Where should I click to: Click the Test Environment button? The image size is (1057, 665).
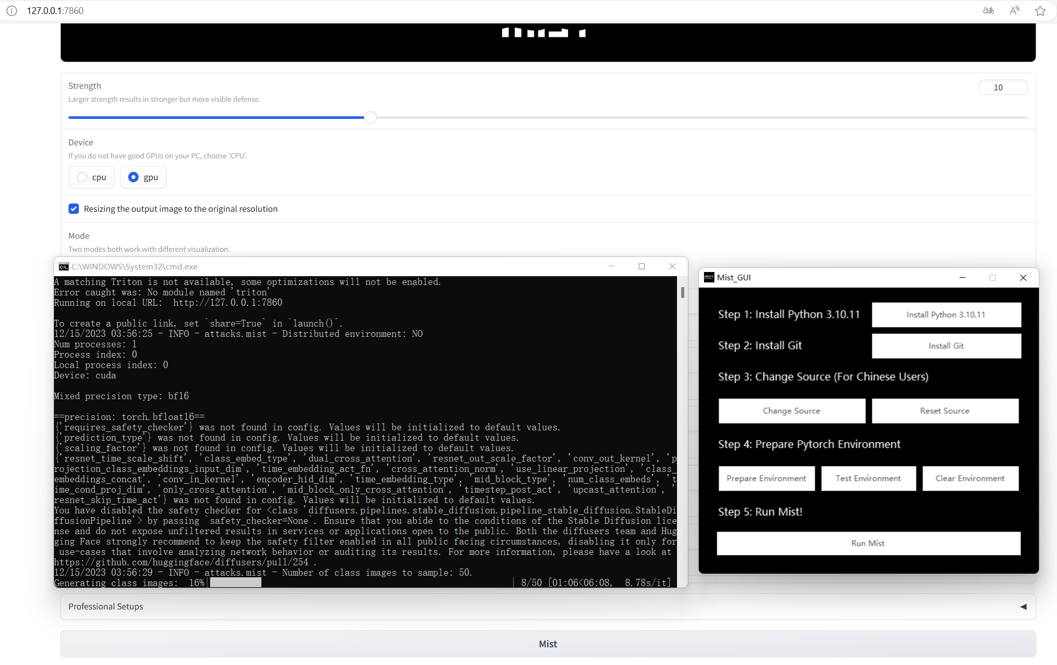click(868, 478)
